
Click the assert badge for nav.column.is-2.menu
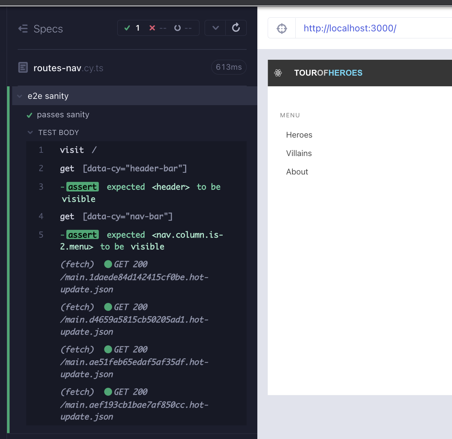(83, 235)
